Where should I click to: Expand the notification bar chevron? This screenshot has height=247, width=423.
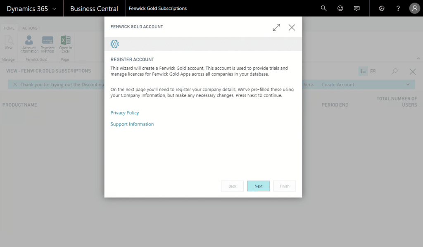pyautogui.click(x=408, y=85)
